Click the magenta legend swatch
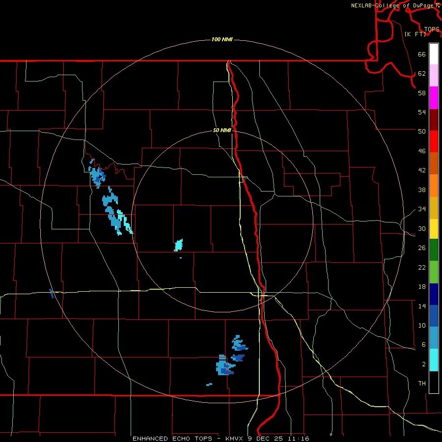 434,98
